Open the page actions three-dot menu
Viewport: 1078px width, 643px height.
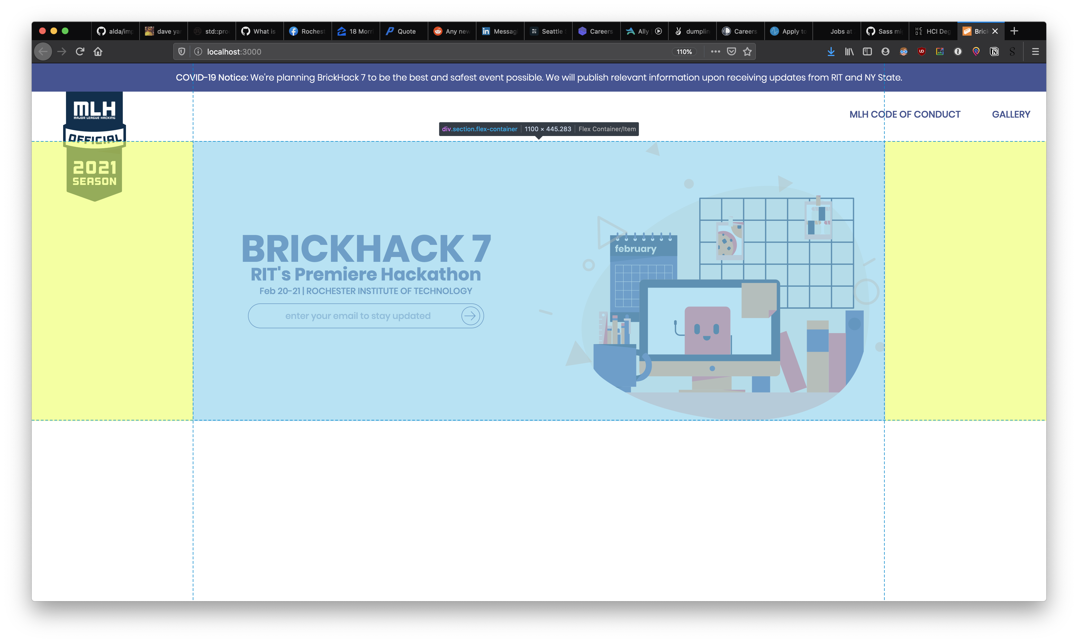[x=715, y=51]
